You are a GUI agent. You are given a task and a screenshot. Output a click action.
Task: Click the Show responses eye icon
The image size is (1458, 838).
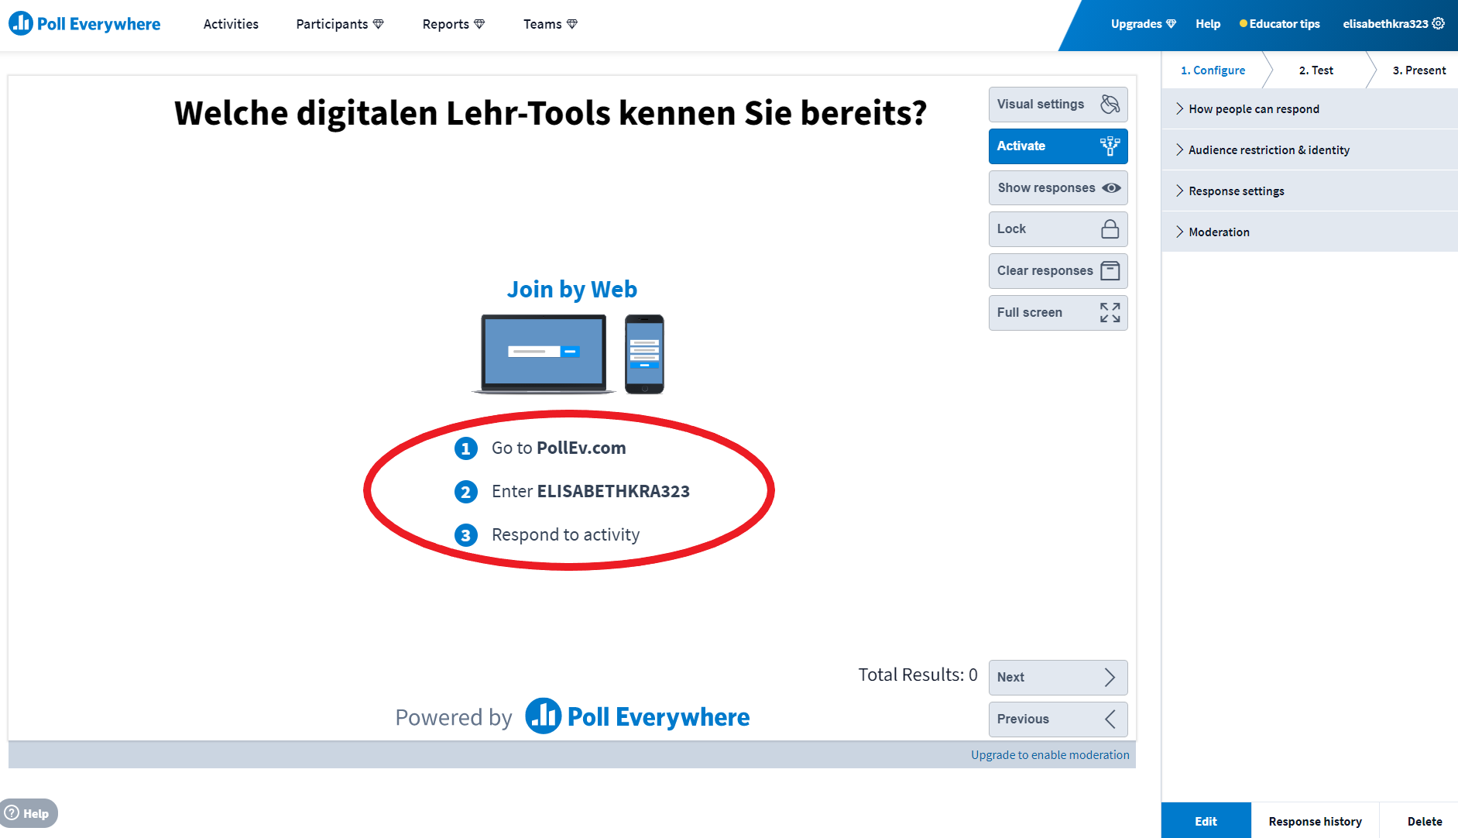(x=1111, y=188)
